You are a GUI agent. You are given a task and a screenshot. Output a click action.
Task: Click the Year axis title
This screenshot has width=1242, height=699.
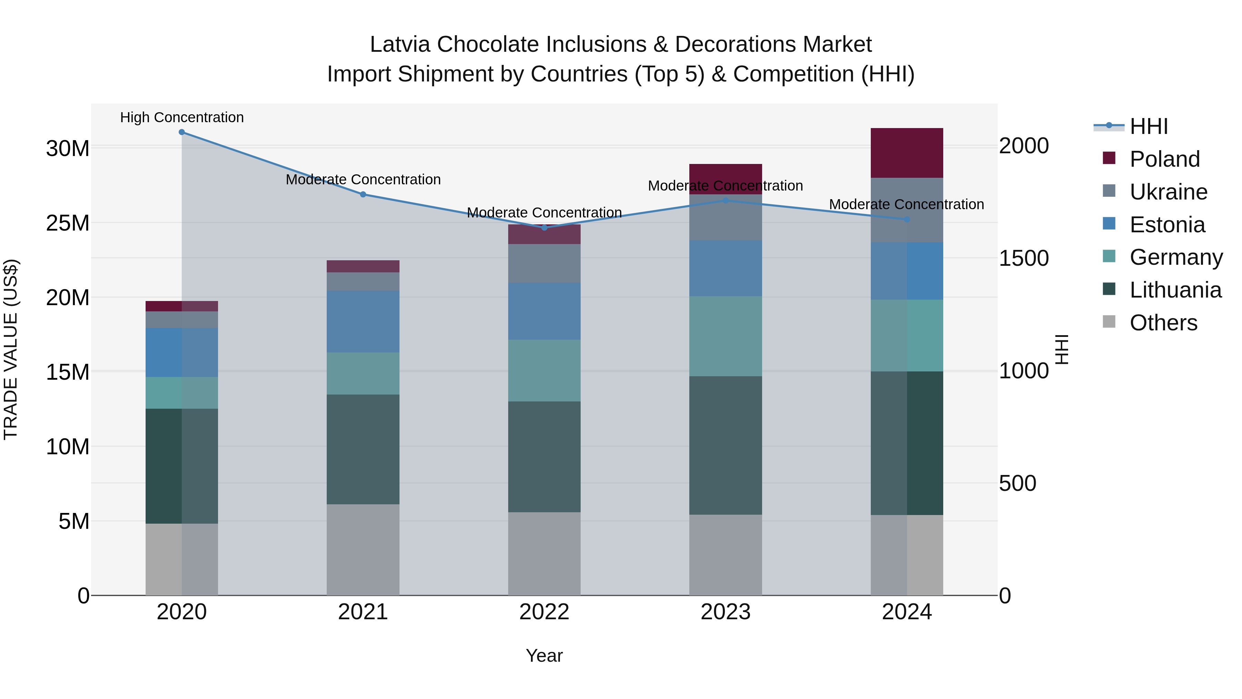[x=544, y=656]
